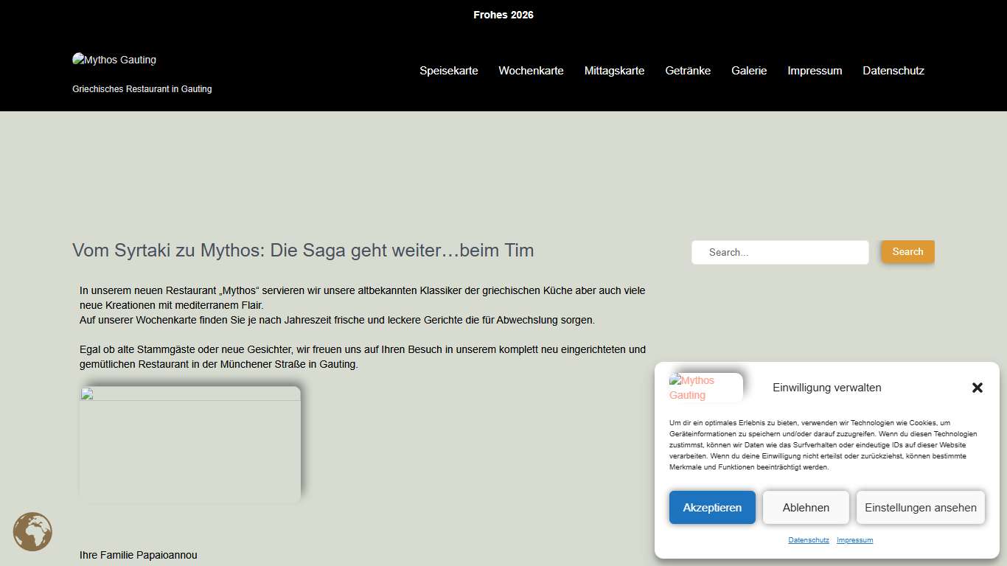Follow the Datenschutz link in consent dialog
Viewport: 1007px width, 566px height.
click(x=808, y=540)
